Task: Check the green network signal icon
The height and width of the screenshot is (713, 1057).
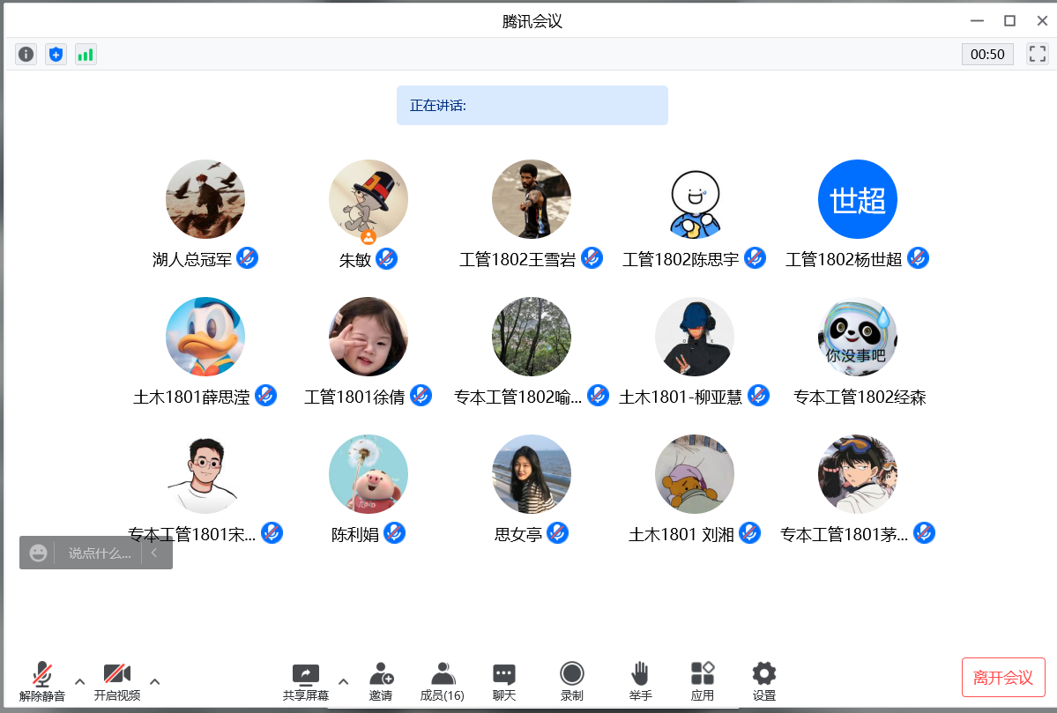Action: [x=86, y=55]
